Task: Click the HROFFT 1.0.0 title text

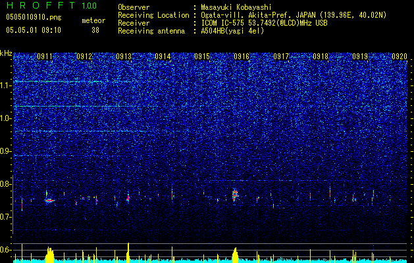Action: coord(51,5)
